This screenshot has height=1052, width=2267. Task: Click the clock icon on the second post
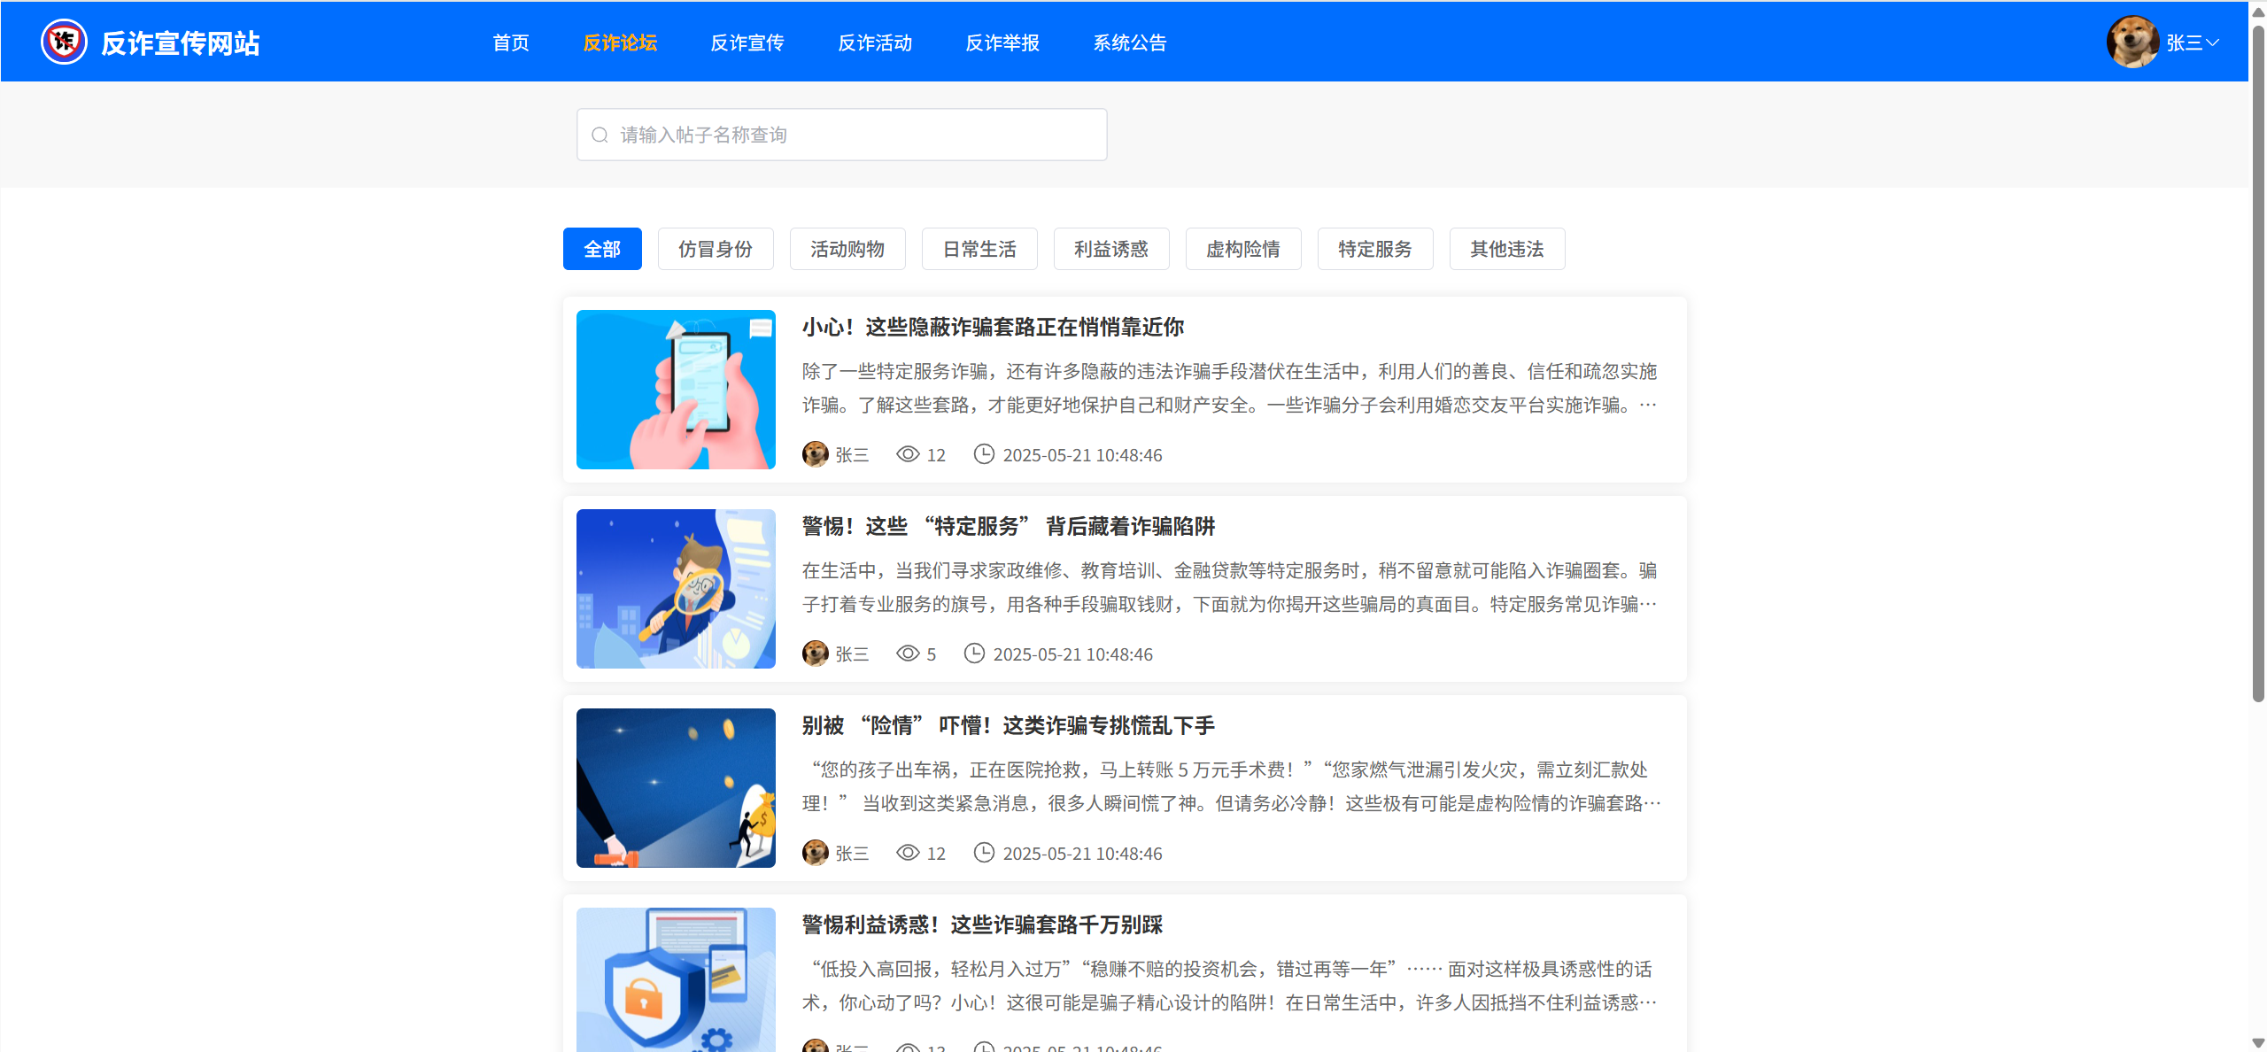974,654
